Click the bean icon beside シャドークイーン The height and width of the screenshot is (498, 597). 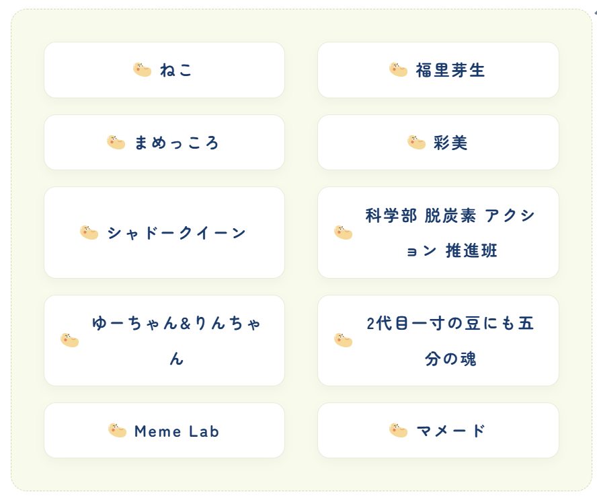(89, 232)
